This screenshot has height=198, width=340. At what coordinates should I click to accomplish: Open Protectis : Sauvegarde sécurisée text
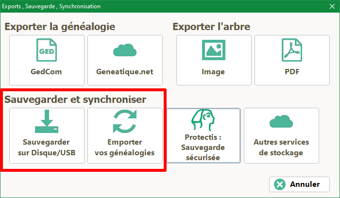click(203, 148)
